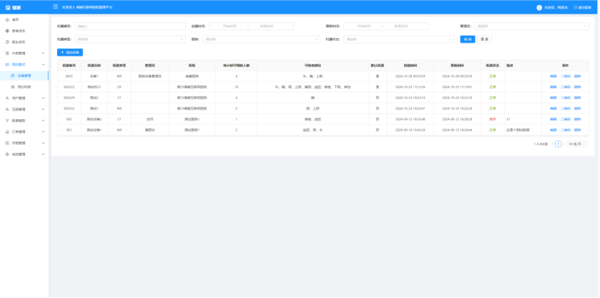Open the 10条/页 page size selector
This screenshot has width=600, height=298.
(575, 144)
